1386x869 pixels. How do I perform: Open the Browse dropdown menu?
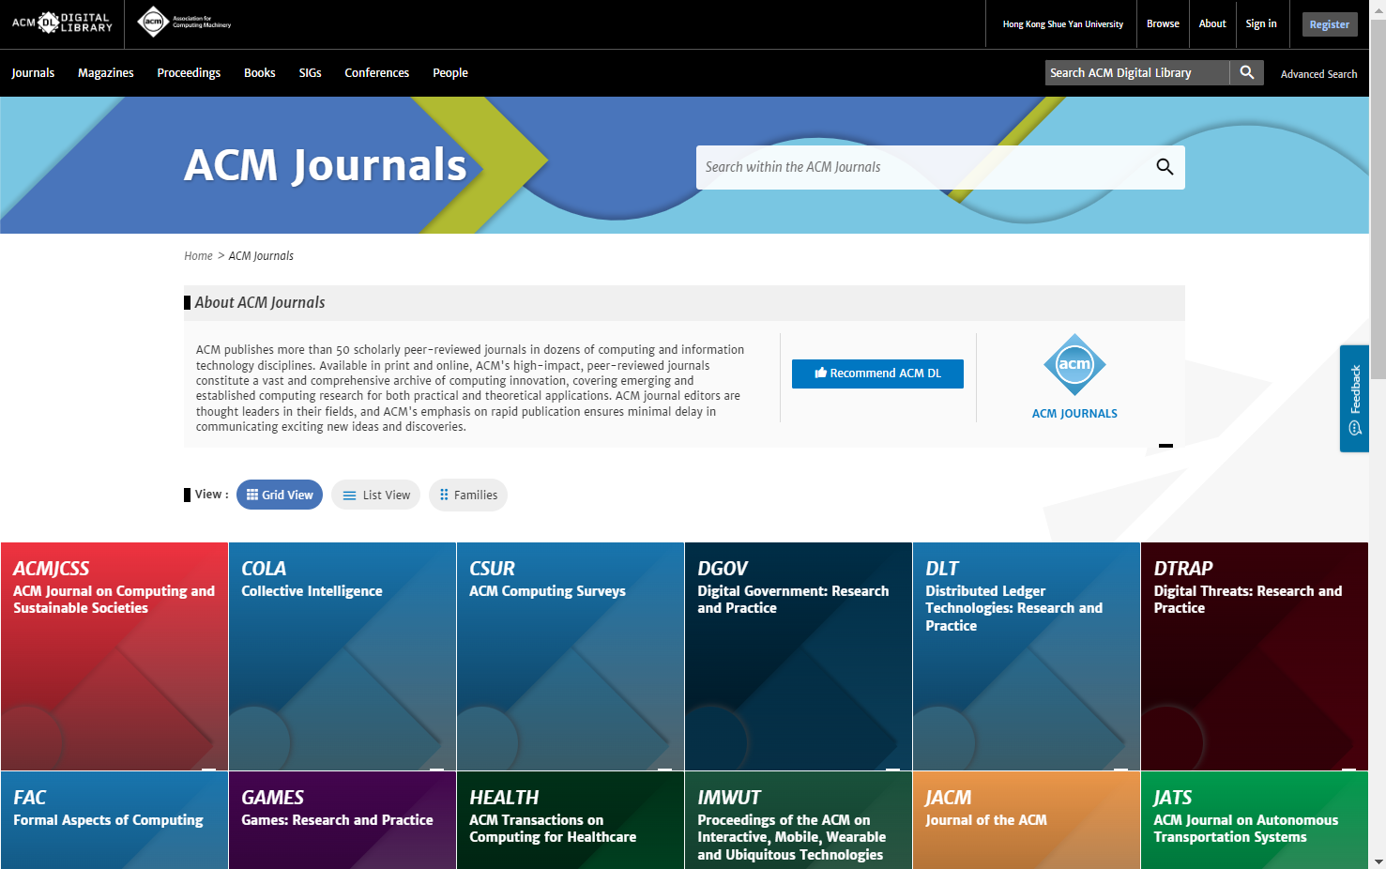click(x=1163, y=23)
